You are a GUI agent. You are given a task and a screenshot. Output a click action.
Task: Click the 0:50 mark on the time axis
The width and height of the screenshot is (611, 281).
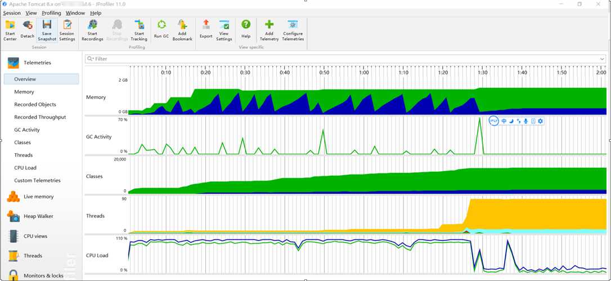coord(324,73)
